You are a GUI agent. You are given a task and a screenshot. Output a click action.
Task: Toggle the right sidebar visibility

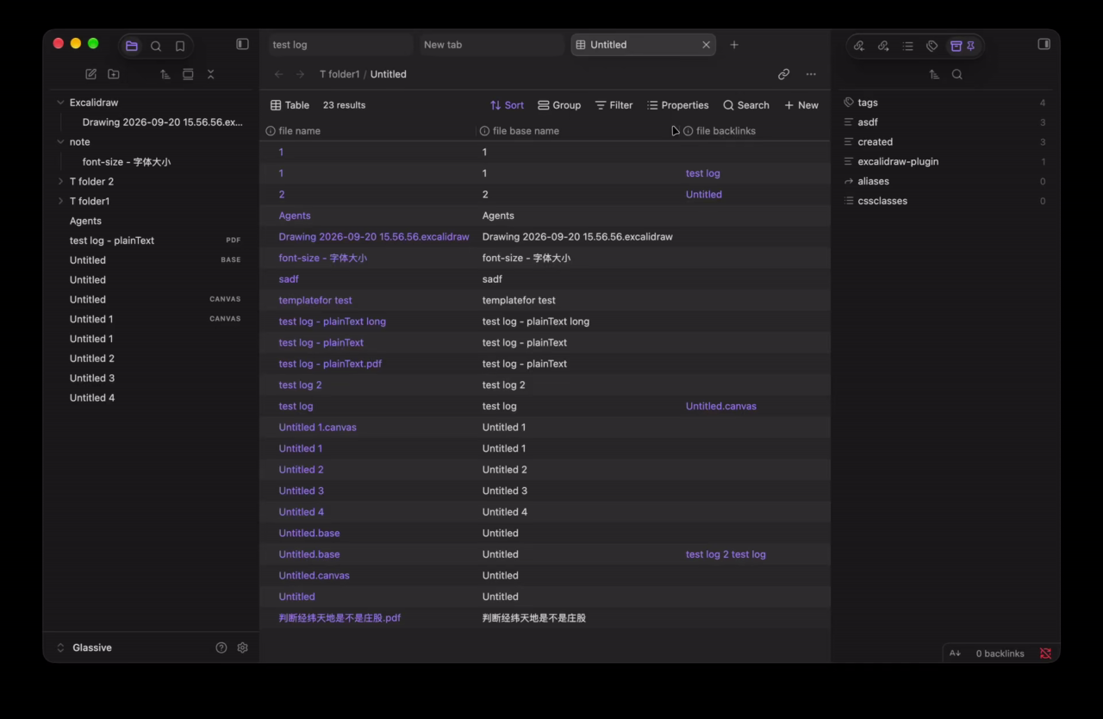click(1044, 44)
